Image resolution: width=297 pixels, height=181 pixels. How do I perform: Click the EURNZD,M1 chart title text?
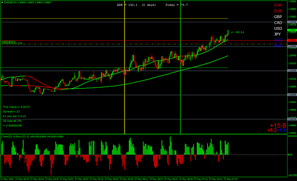[10, 3]
